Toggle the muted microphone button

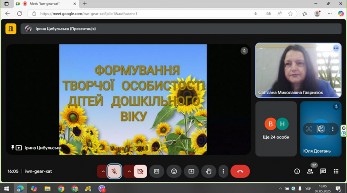click(x=114, y=171)
